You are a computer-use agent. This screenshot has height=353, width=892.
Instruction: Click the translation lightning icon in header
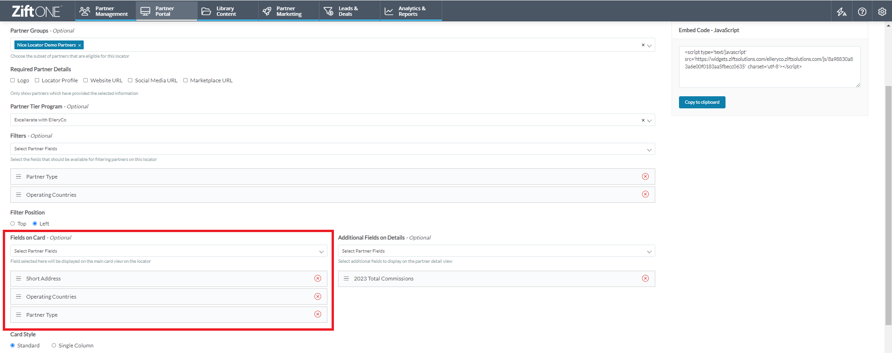pos(841,12)
